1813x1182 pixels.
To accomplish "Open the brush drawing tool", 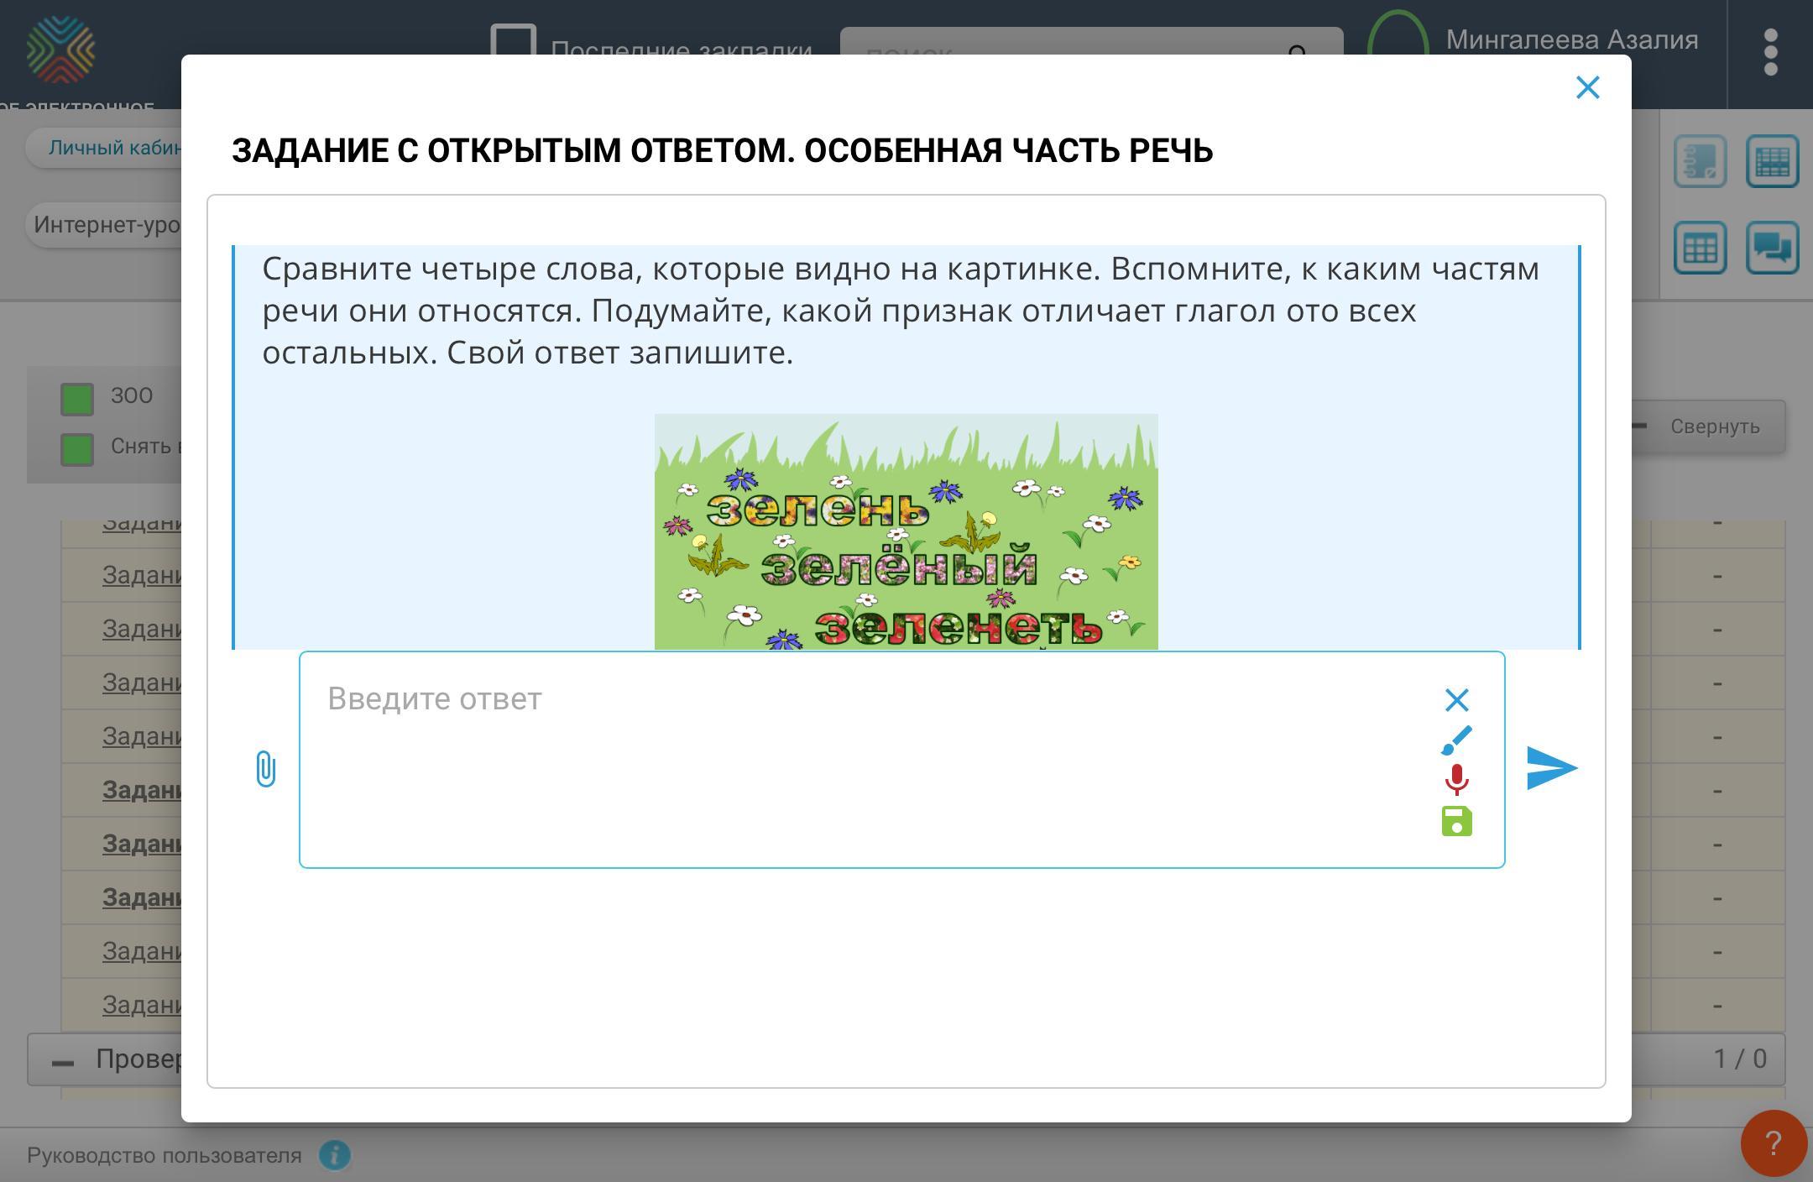I will tap(1456, 740).
